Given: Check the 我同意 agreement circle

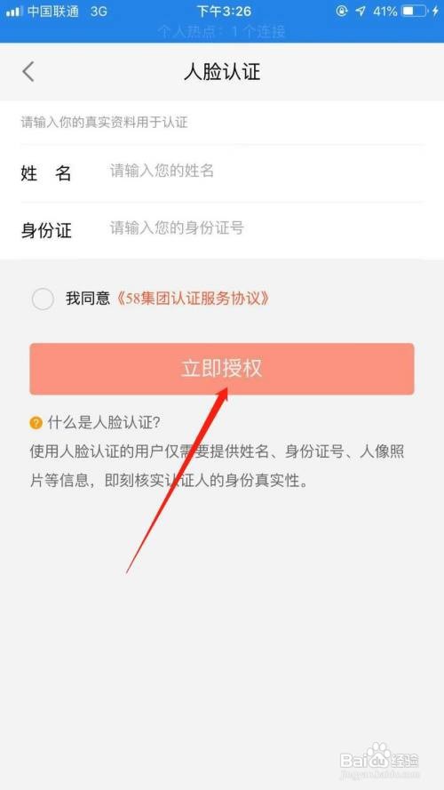Looking at the screenshot, I should [43, 299].
